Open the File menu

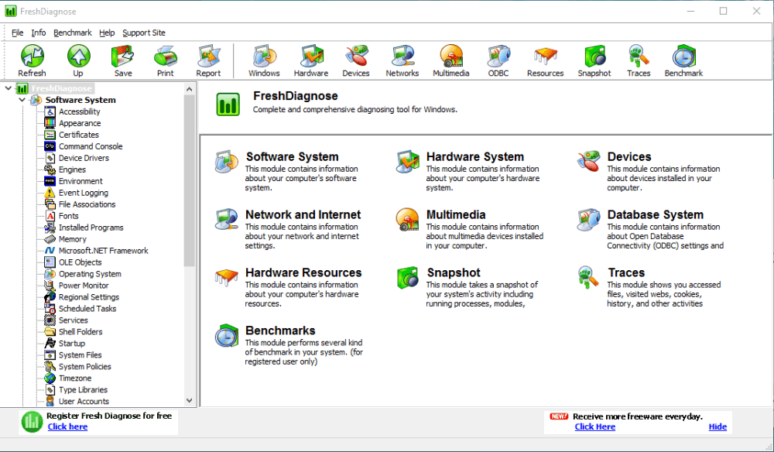coord(17,33)
